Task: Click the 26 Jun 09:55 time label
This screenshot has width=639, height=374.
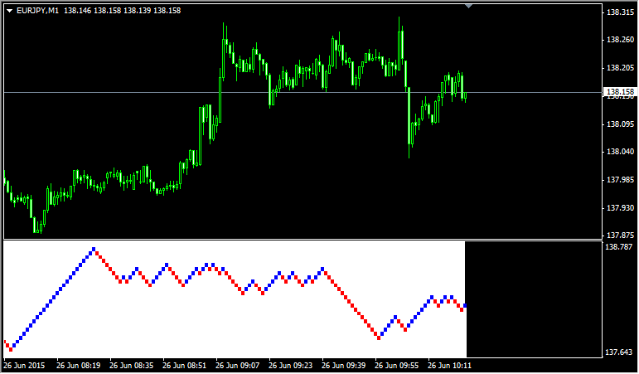Action: 396,366
